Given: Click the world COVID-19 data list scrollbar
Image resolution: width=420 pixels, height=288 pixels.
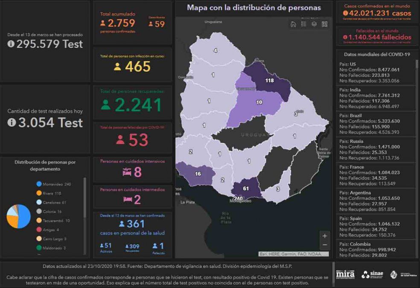Looking at the screenshot, I should (x=417, y=128).
